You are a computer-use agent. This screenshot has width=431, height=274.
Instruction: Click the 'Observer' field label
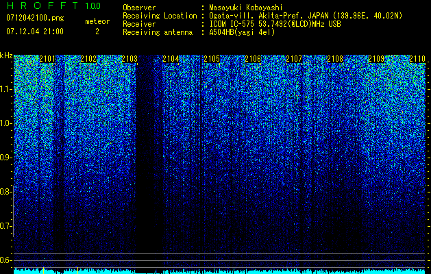tap(139, 8)
